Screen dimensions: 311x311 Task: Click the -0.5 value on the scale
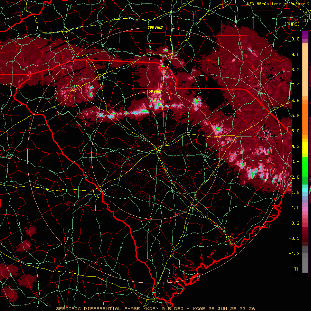point(294,238)
